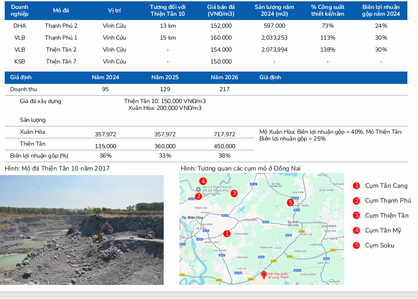Select the KSB row company cell
Image resolution: width=418 pixels, height=299 pixels.
(x=20, y=61)
